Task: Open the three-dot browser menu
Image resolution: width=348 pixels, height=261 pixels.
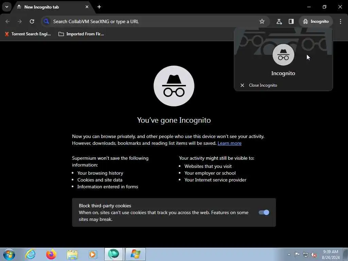Action: tap(341, 21)
